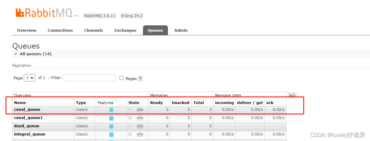
Task: Click the Pagination label
Action: pos(22,65)
